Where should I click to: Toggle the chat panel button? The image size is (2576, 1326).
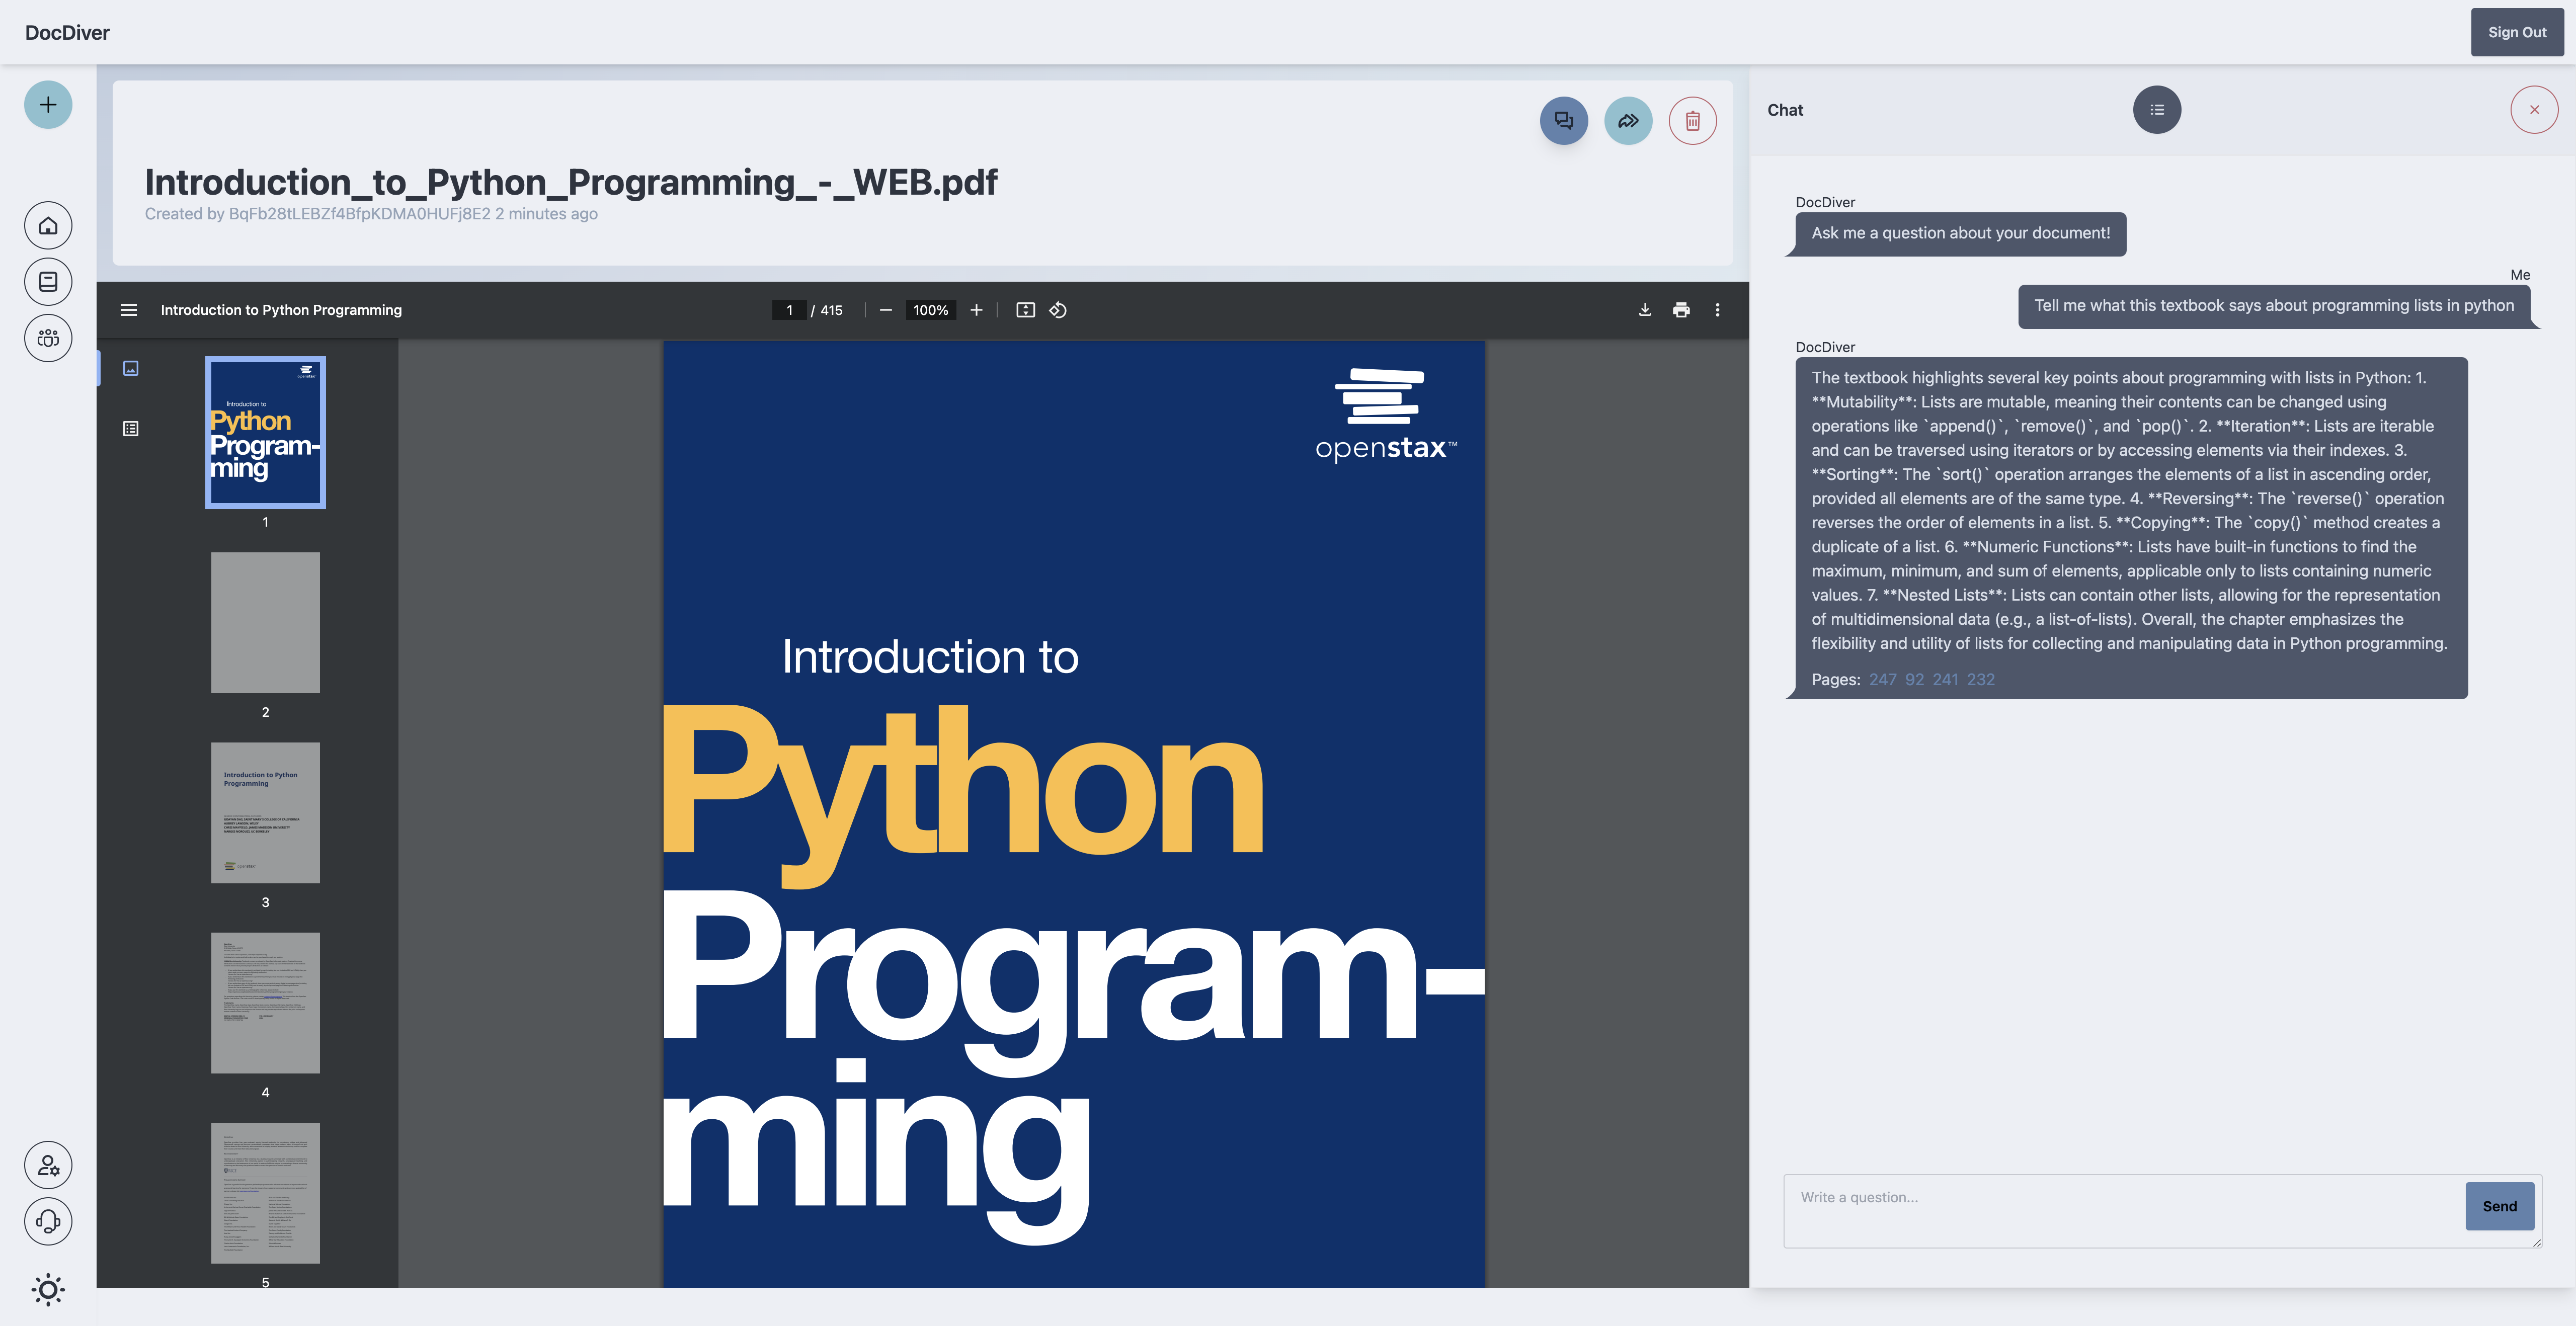coord(1563,121)
